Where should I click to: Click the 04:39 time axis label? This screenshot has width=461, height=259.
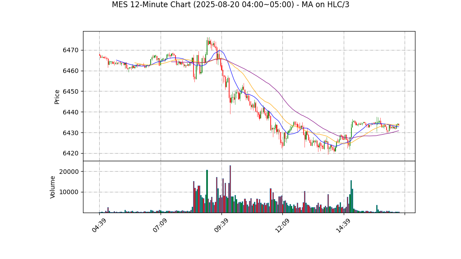(x=99, y=226)
